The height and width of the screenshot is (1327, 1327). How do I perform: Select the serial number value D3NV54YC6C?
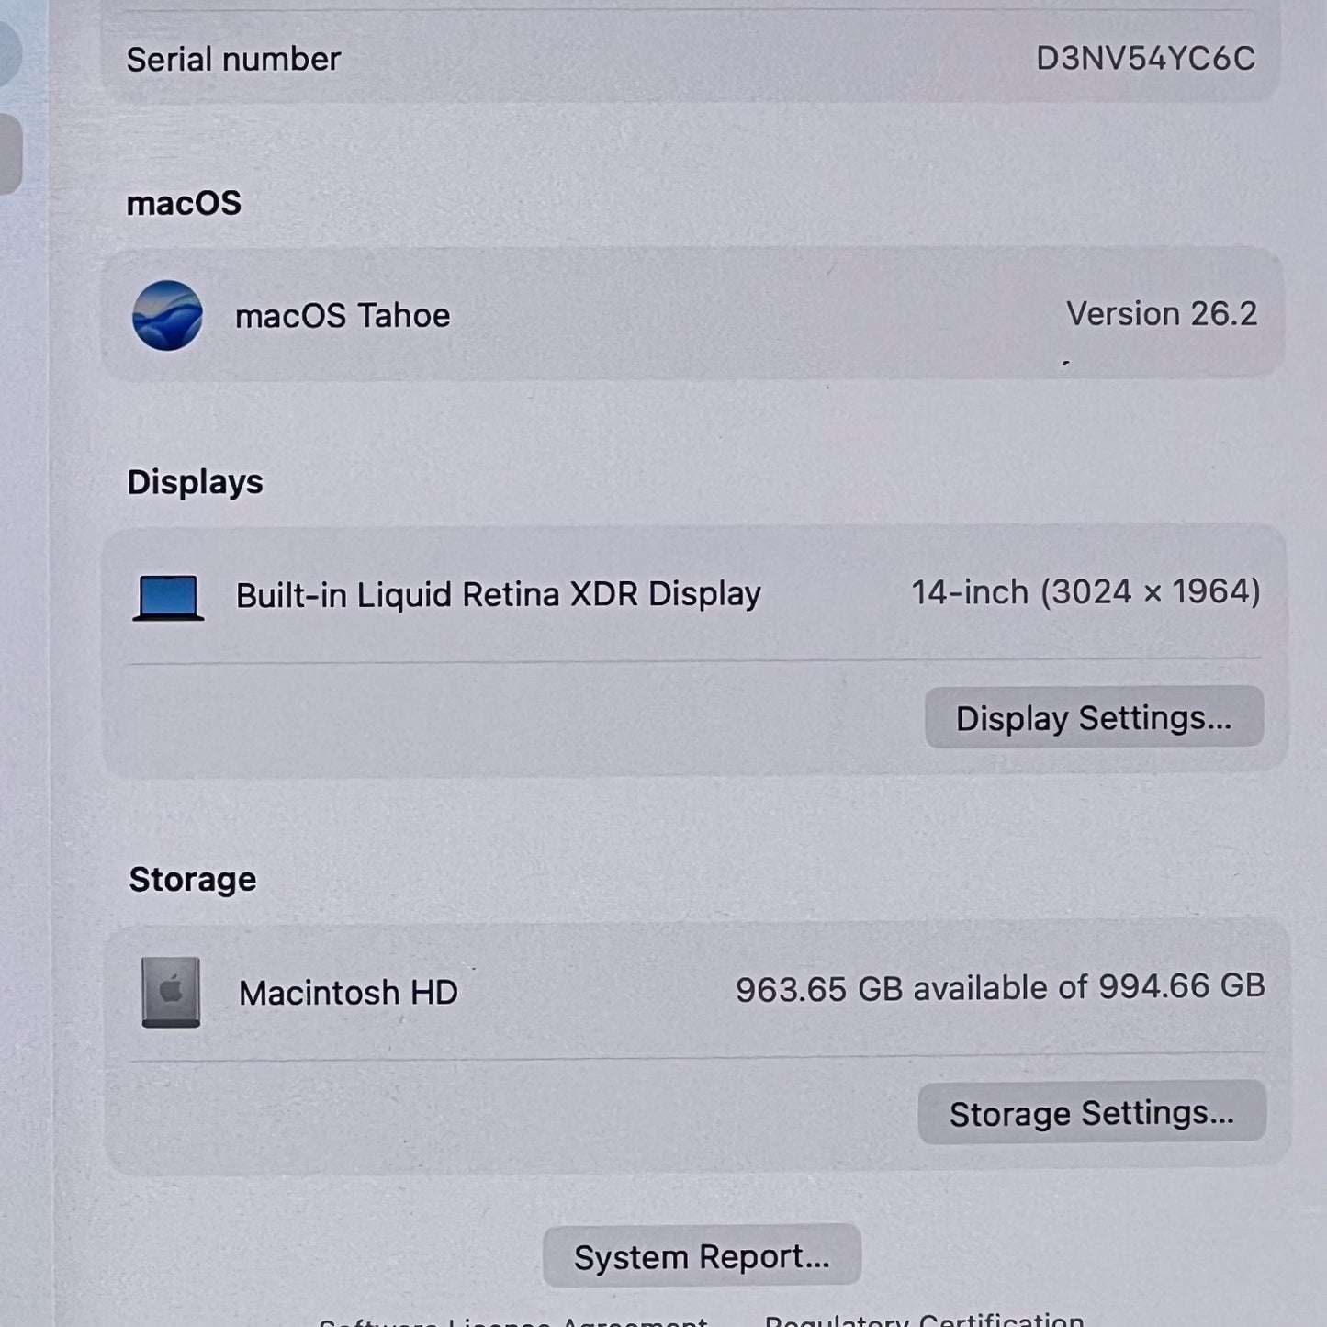tap(1144, 59)
